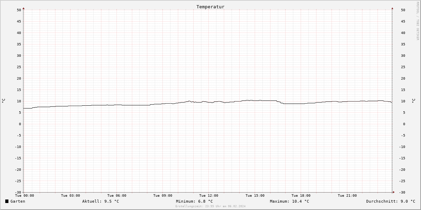Click the right-axis '°C' unit label
Screen dimensions: 421x210
pos(414,101)
